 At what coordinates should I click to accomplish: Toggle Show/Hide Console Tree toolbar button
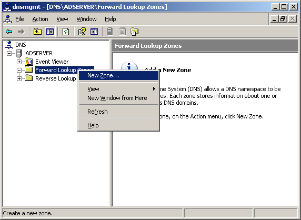(49, 32)
